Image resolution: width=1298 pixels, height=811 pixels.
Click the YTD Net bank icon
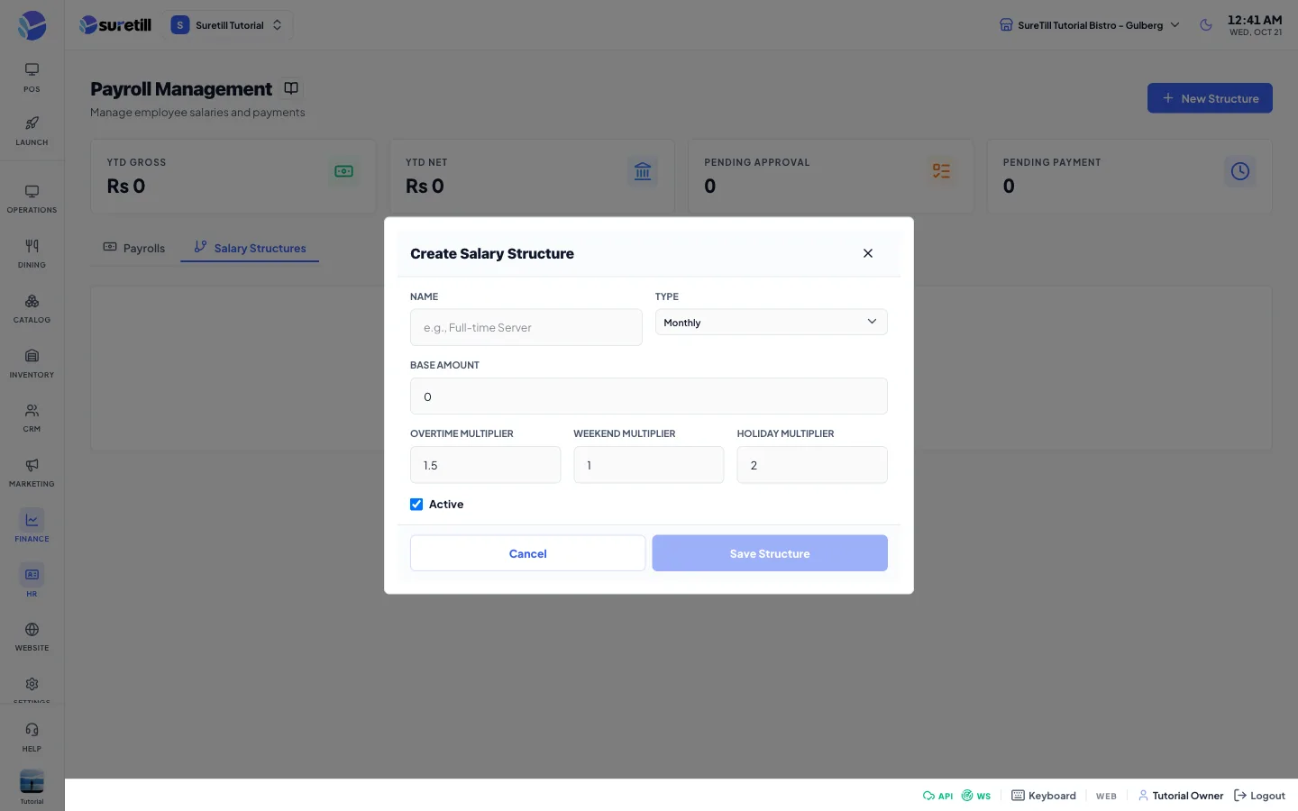click(643, 171)
